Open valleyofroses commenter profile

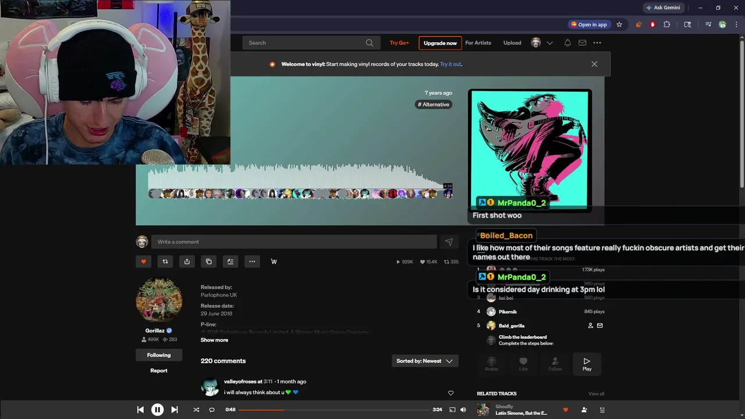[x=240, y=382]
